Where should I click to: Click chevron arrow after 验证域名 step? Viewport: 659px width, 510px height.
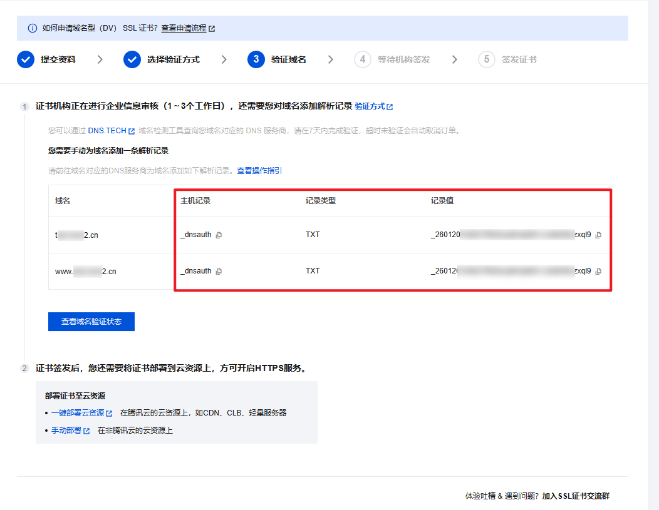[330, 59]
